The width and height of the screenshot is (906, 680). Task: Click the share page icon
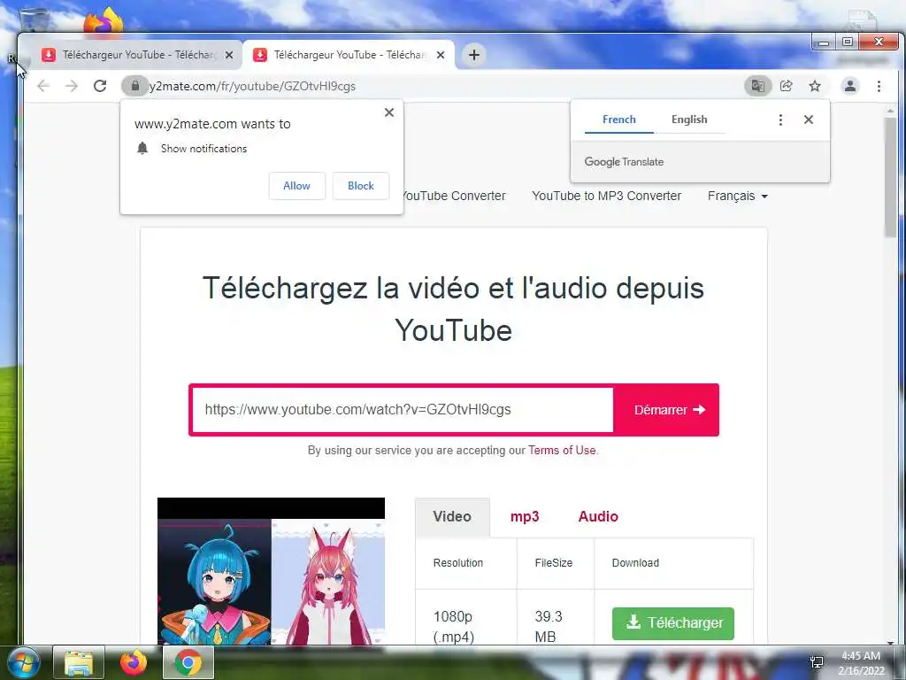(786, 86)
